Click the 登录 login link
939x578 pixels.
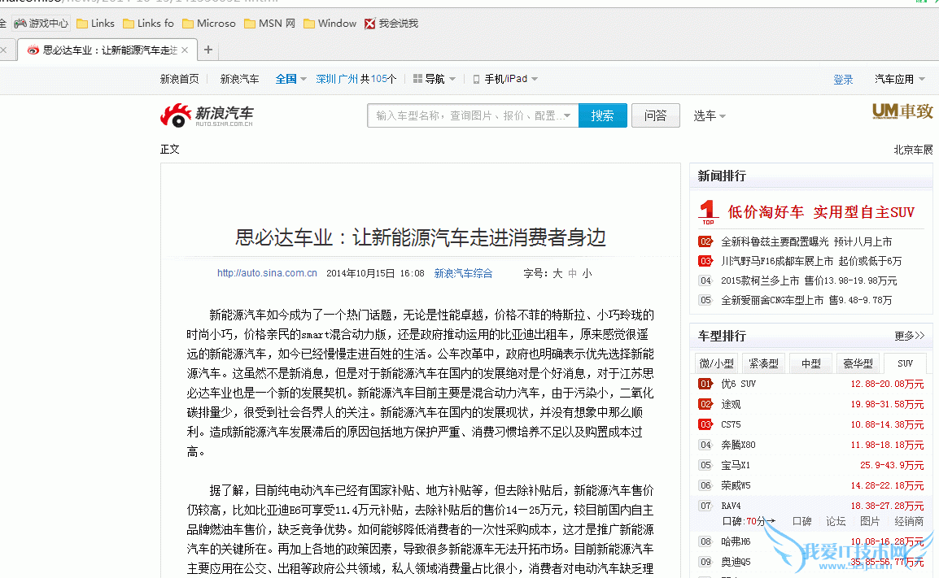843,80
